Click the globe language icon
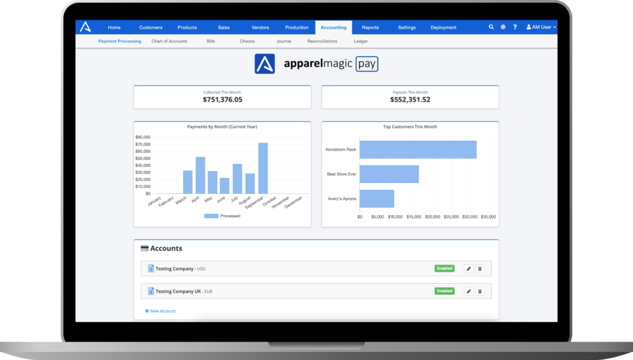 [503, 27]
